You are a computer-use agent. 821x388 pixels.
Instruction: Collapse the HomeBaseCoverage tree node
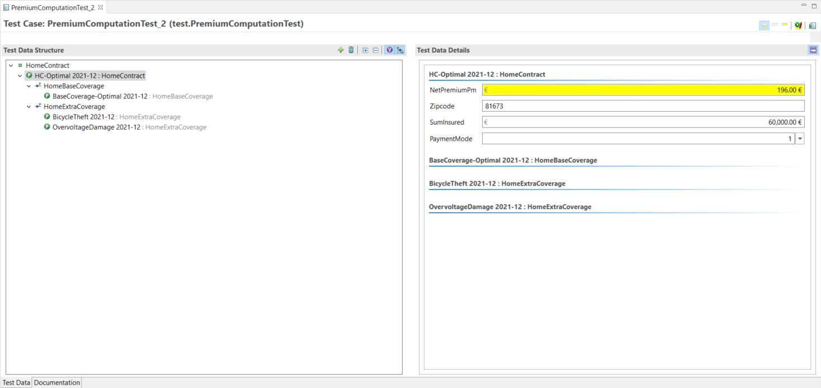(29, 86)
